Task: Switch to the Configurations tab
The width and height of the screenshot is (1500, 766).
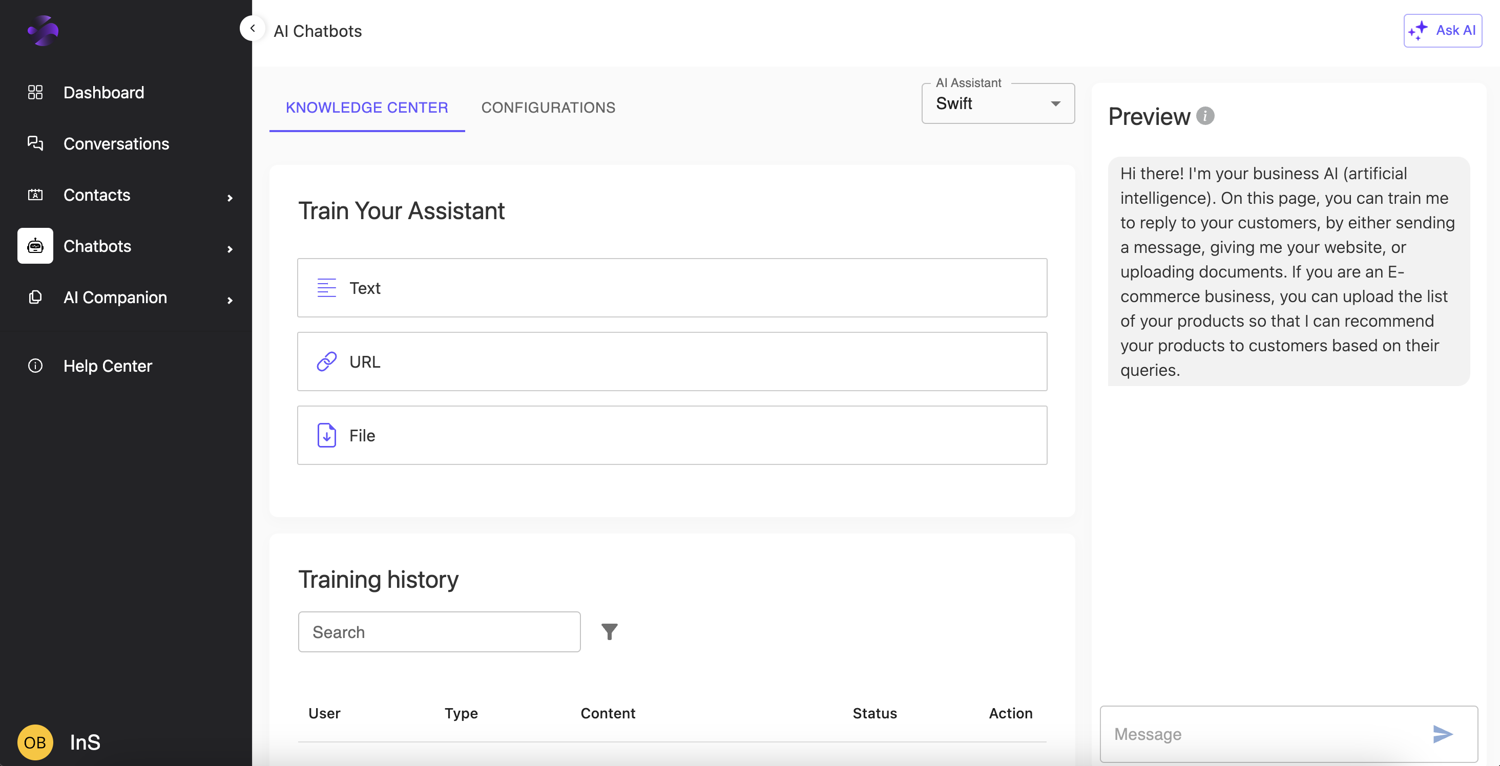Action: [548, 107]
